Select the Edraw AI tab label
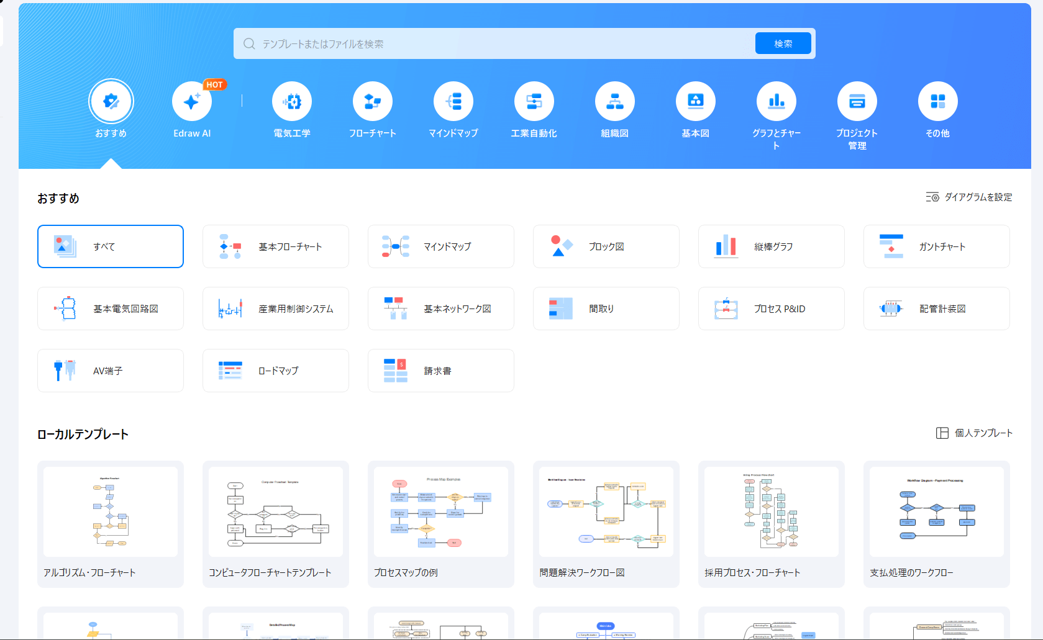1043x640 pixels. click(192, 133)
